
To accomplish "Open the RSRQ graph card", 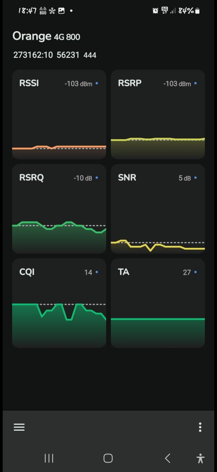I will coord(59,209).
